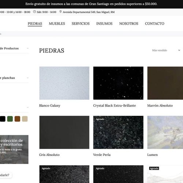Open the CONTACTO page

pyautogui.click(x=154, y=23)
